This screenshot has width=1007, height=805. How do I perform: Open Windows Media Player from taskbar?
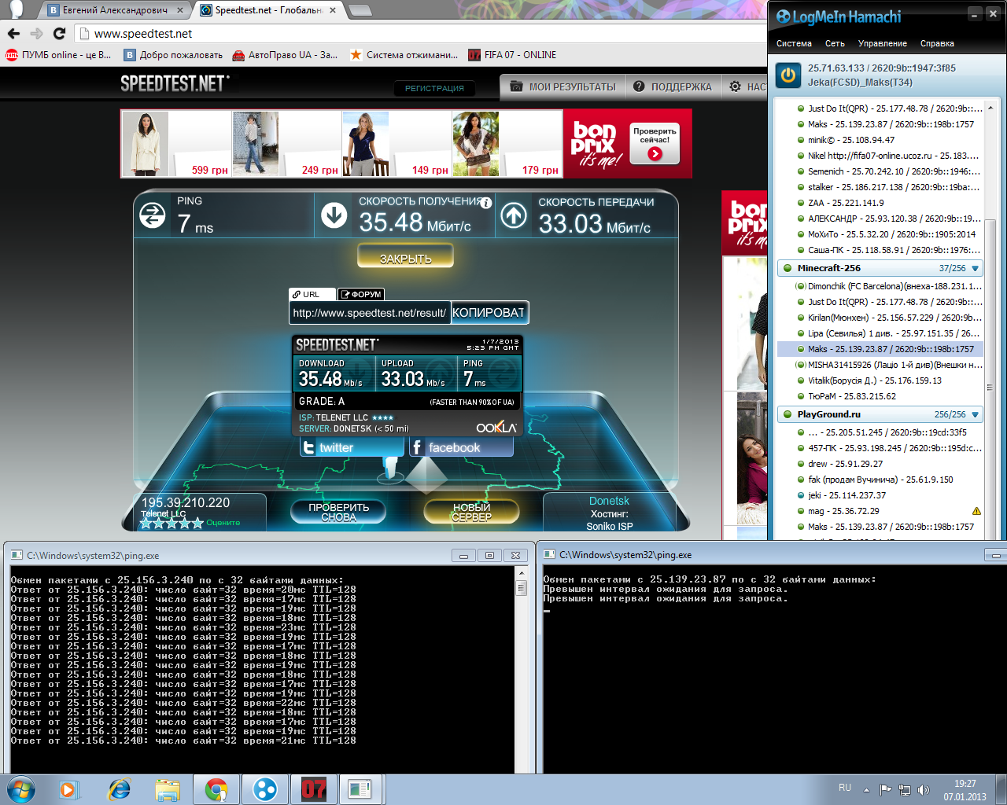69,789
